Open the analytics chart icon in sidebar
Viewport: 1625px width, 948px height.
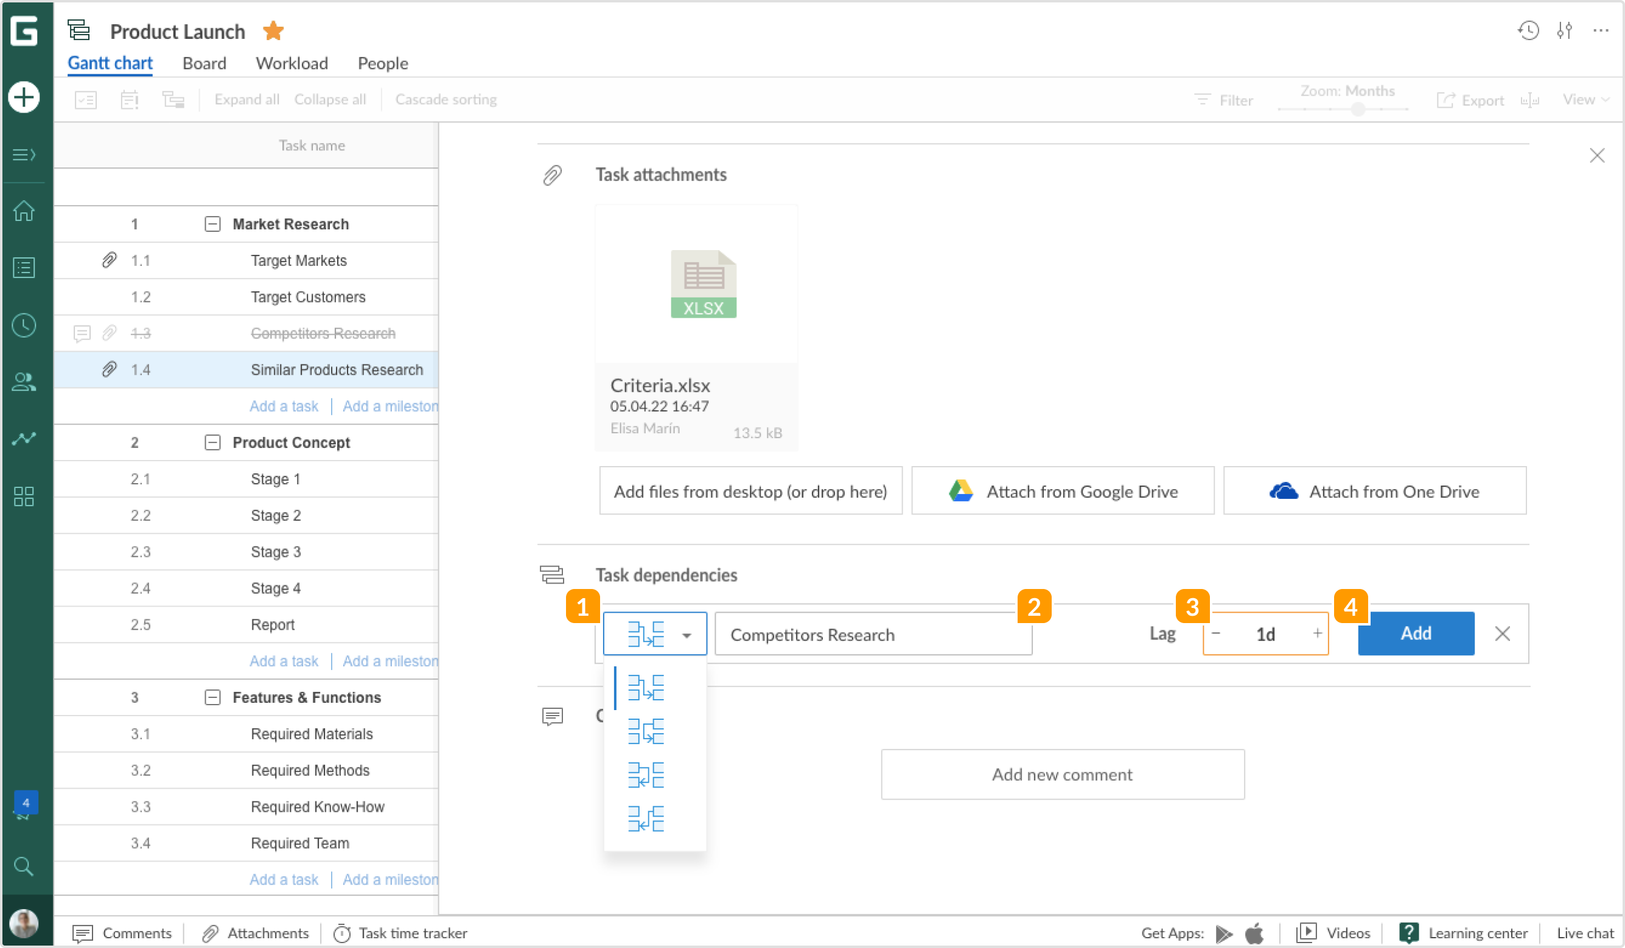pyautogui.click(x=24, y=438)
